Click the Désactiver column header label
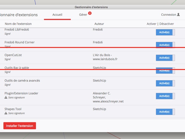The height and width of the screenshot is (139, 185). tap(166, 24)
